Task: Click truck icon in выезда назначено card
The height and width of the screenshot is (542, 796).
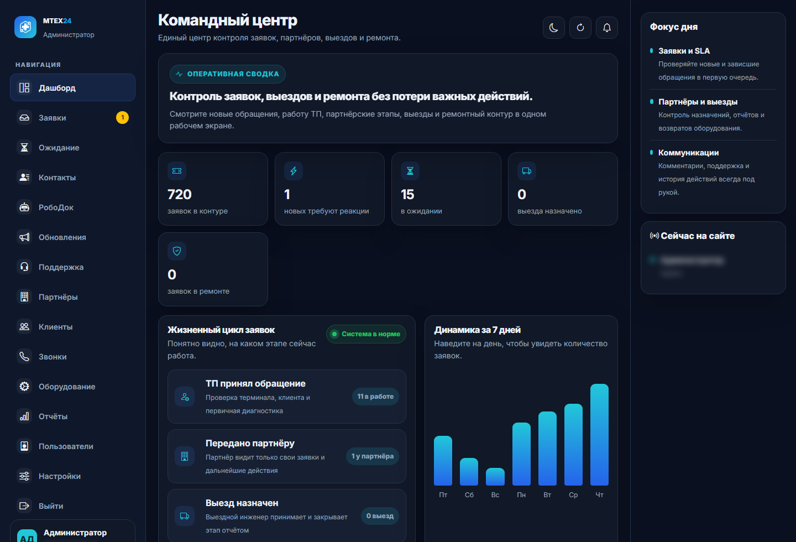Action: point(527,171)
